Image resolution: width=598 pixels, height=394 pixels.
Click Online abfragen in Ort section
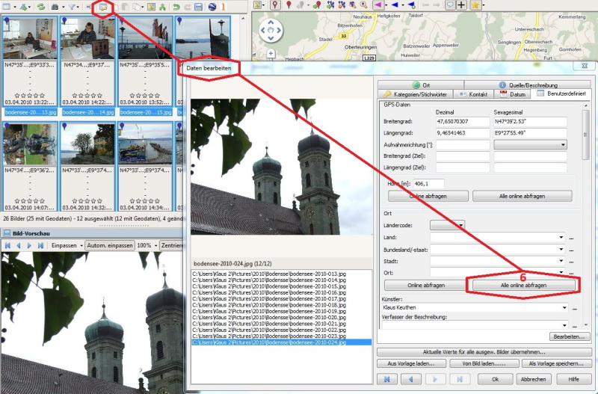pos(426,286)
